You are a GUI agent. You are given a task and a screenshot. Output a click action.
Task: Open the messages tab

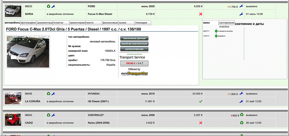pos(143,23)
